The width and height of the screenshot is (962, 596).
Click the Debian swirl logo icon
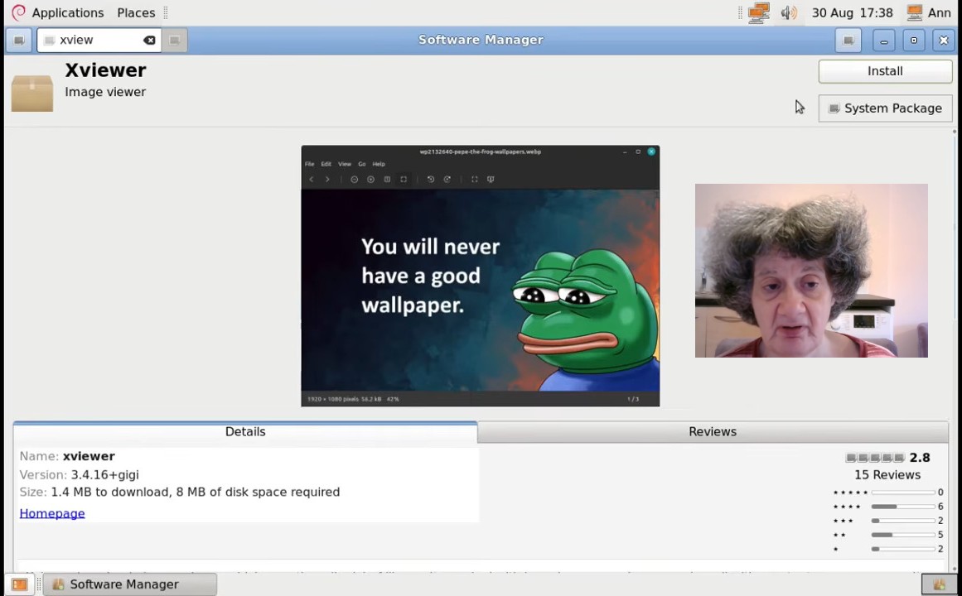(x=18, y=12)
